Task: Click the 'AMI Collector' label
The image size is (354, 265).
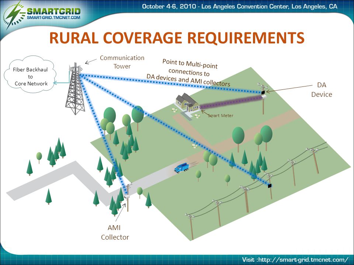Action: (x=115, y=232)
